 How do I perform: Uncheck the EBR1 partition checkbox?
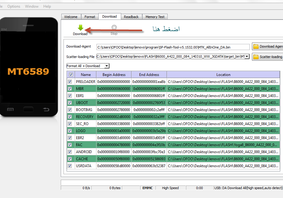tap(70, 95)
